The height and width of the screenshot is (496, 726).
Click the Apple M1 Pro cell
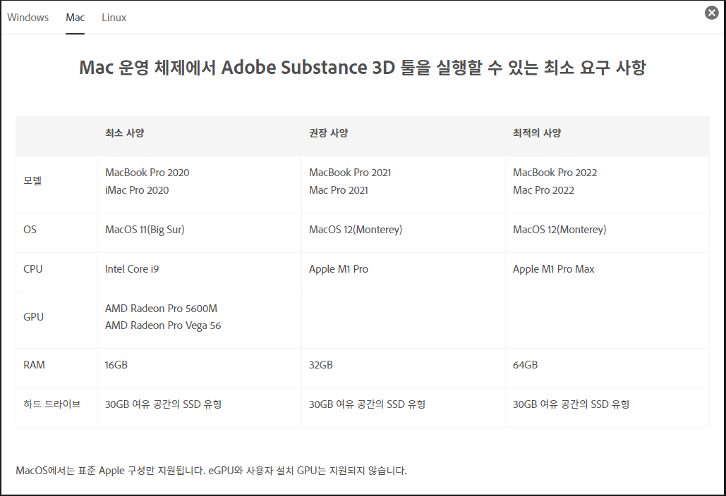click(339, 268)
